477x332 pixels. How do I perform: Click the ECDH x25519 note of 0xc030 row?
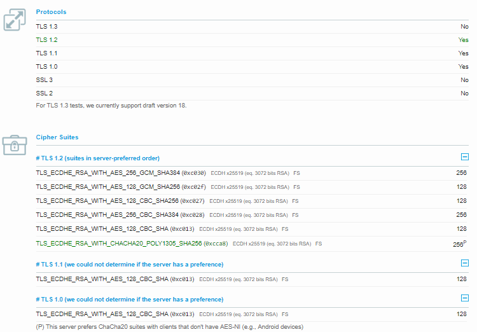click(x=250, y=173)
